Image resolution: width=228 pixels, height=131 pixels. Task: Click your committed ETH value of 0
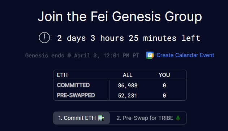coord(164,86)
